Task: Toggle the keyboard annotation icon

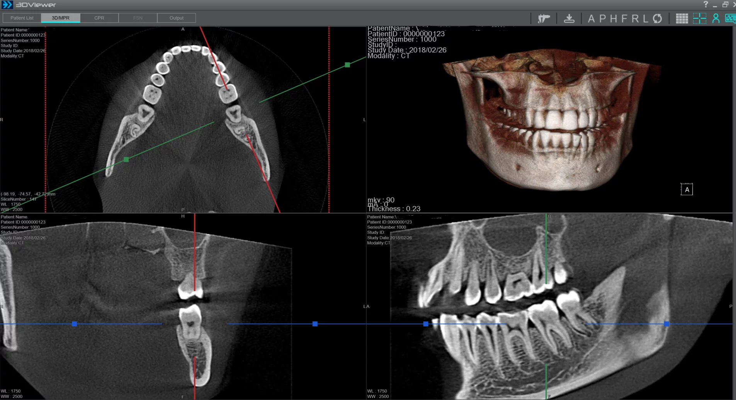Action: [730, 19]
